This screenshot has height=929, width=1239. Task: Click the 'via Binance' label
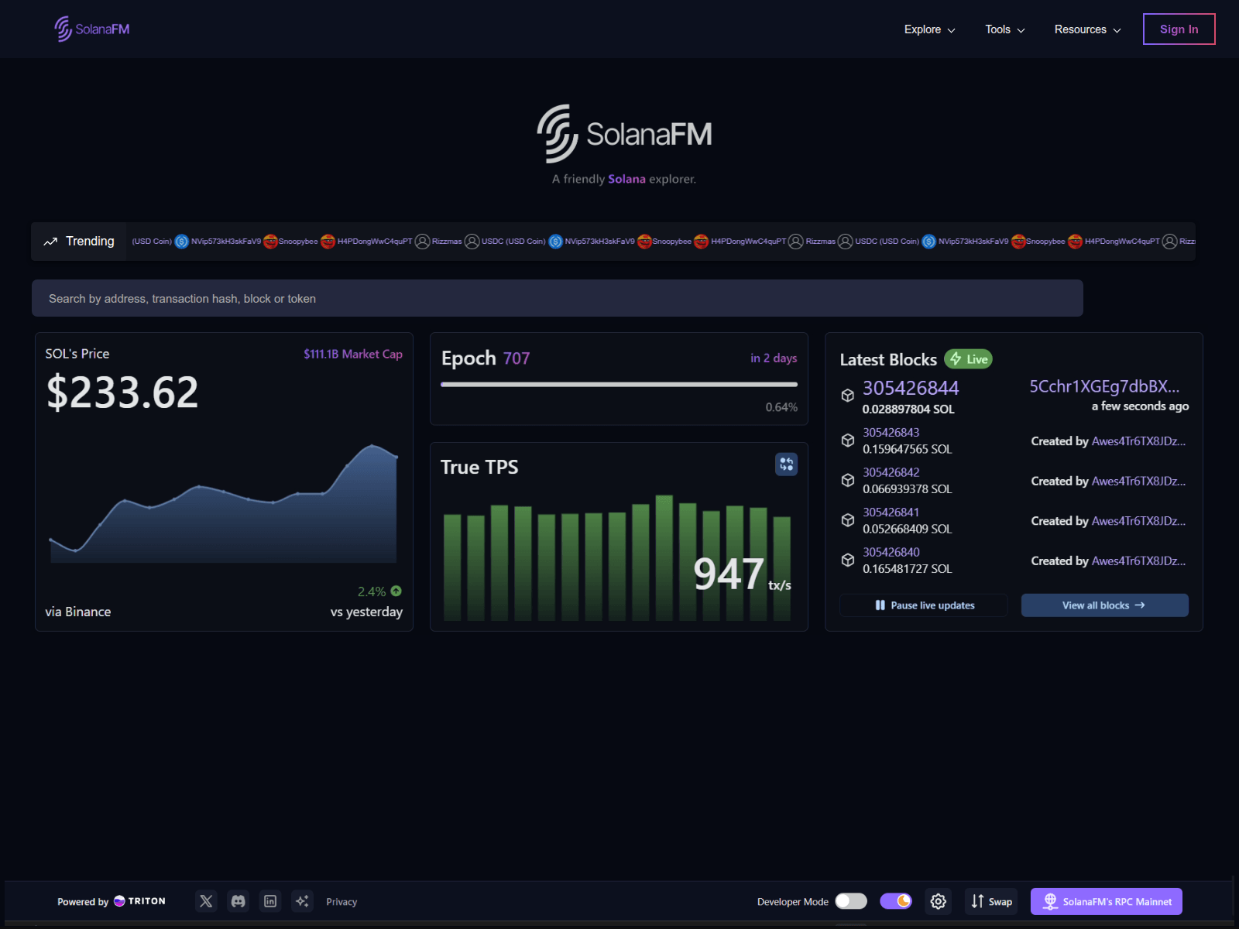pyautogui.click(x=78, y=612)
